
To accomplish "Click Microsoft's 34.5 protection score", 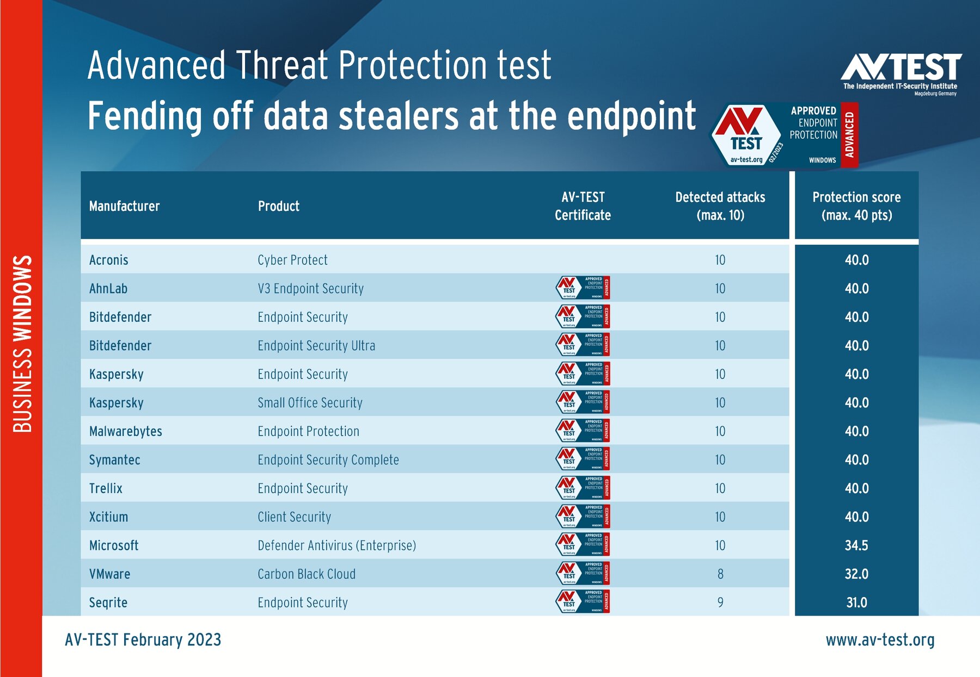I will click(856, 545).
